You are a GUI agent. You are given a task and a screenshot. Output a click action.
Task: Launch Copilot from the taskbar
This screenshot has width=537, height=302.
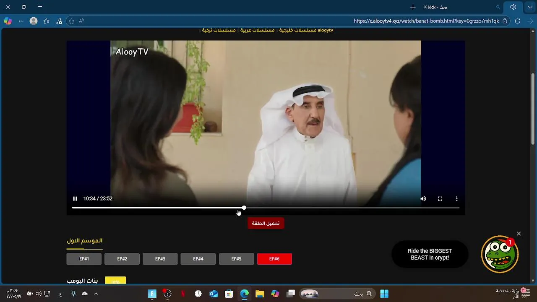point(275,294)
